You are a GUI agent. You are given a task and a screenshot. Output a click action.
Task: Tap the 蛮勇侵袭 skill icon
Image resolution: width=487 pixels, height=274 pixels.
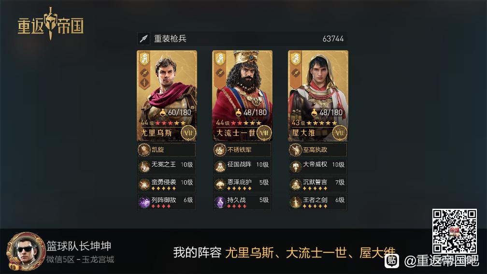[x=144, y=185]
